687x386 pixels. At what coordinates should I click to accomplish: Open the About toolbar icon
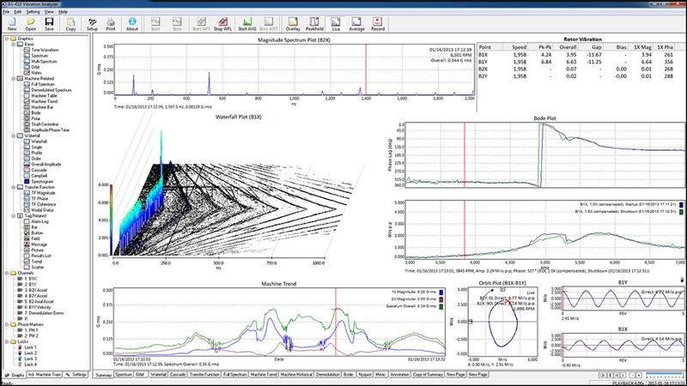tap(132, 24)
